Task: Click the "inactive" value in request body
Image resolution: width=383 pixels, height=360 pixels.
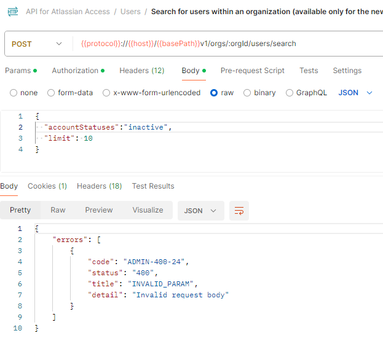Action: click(146, 127)
